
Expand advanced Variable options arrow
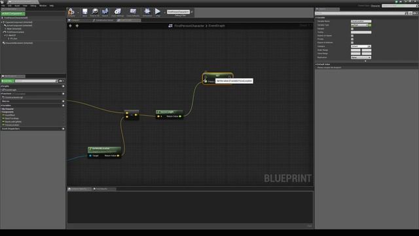tap(365, 61)
